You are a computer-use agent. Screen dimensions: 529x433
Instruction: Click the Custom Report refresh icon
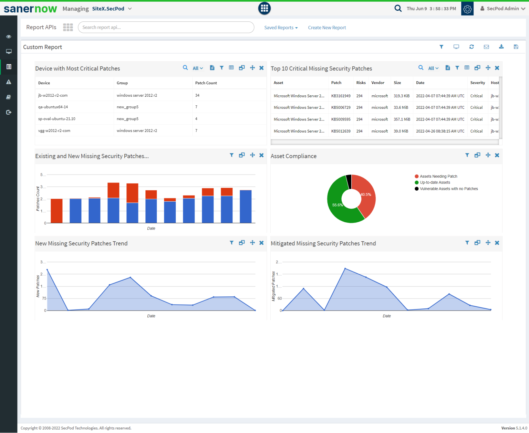[x=471, y=47]
